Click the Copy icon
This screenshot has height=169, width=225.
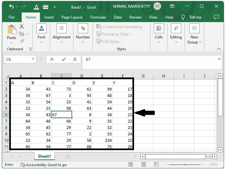point(22,34)
